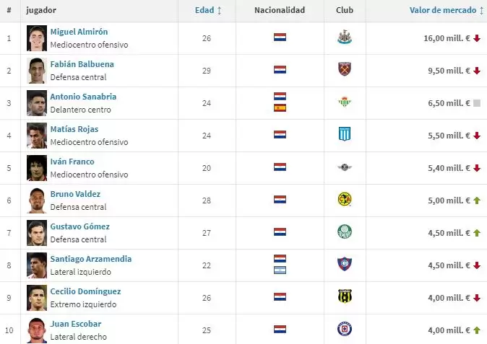Click Spain flag in Antonio Sanabria row
This screenshot has width=487, height=344.
pos(280,108)
